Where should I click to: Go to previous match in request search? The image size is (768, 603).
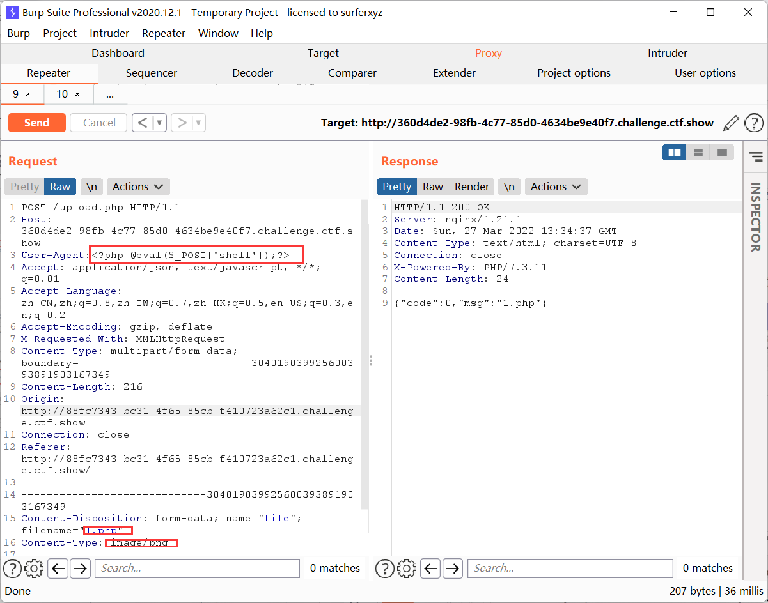pyautogui.click(x=58, y=568)
